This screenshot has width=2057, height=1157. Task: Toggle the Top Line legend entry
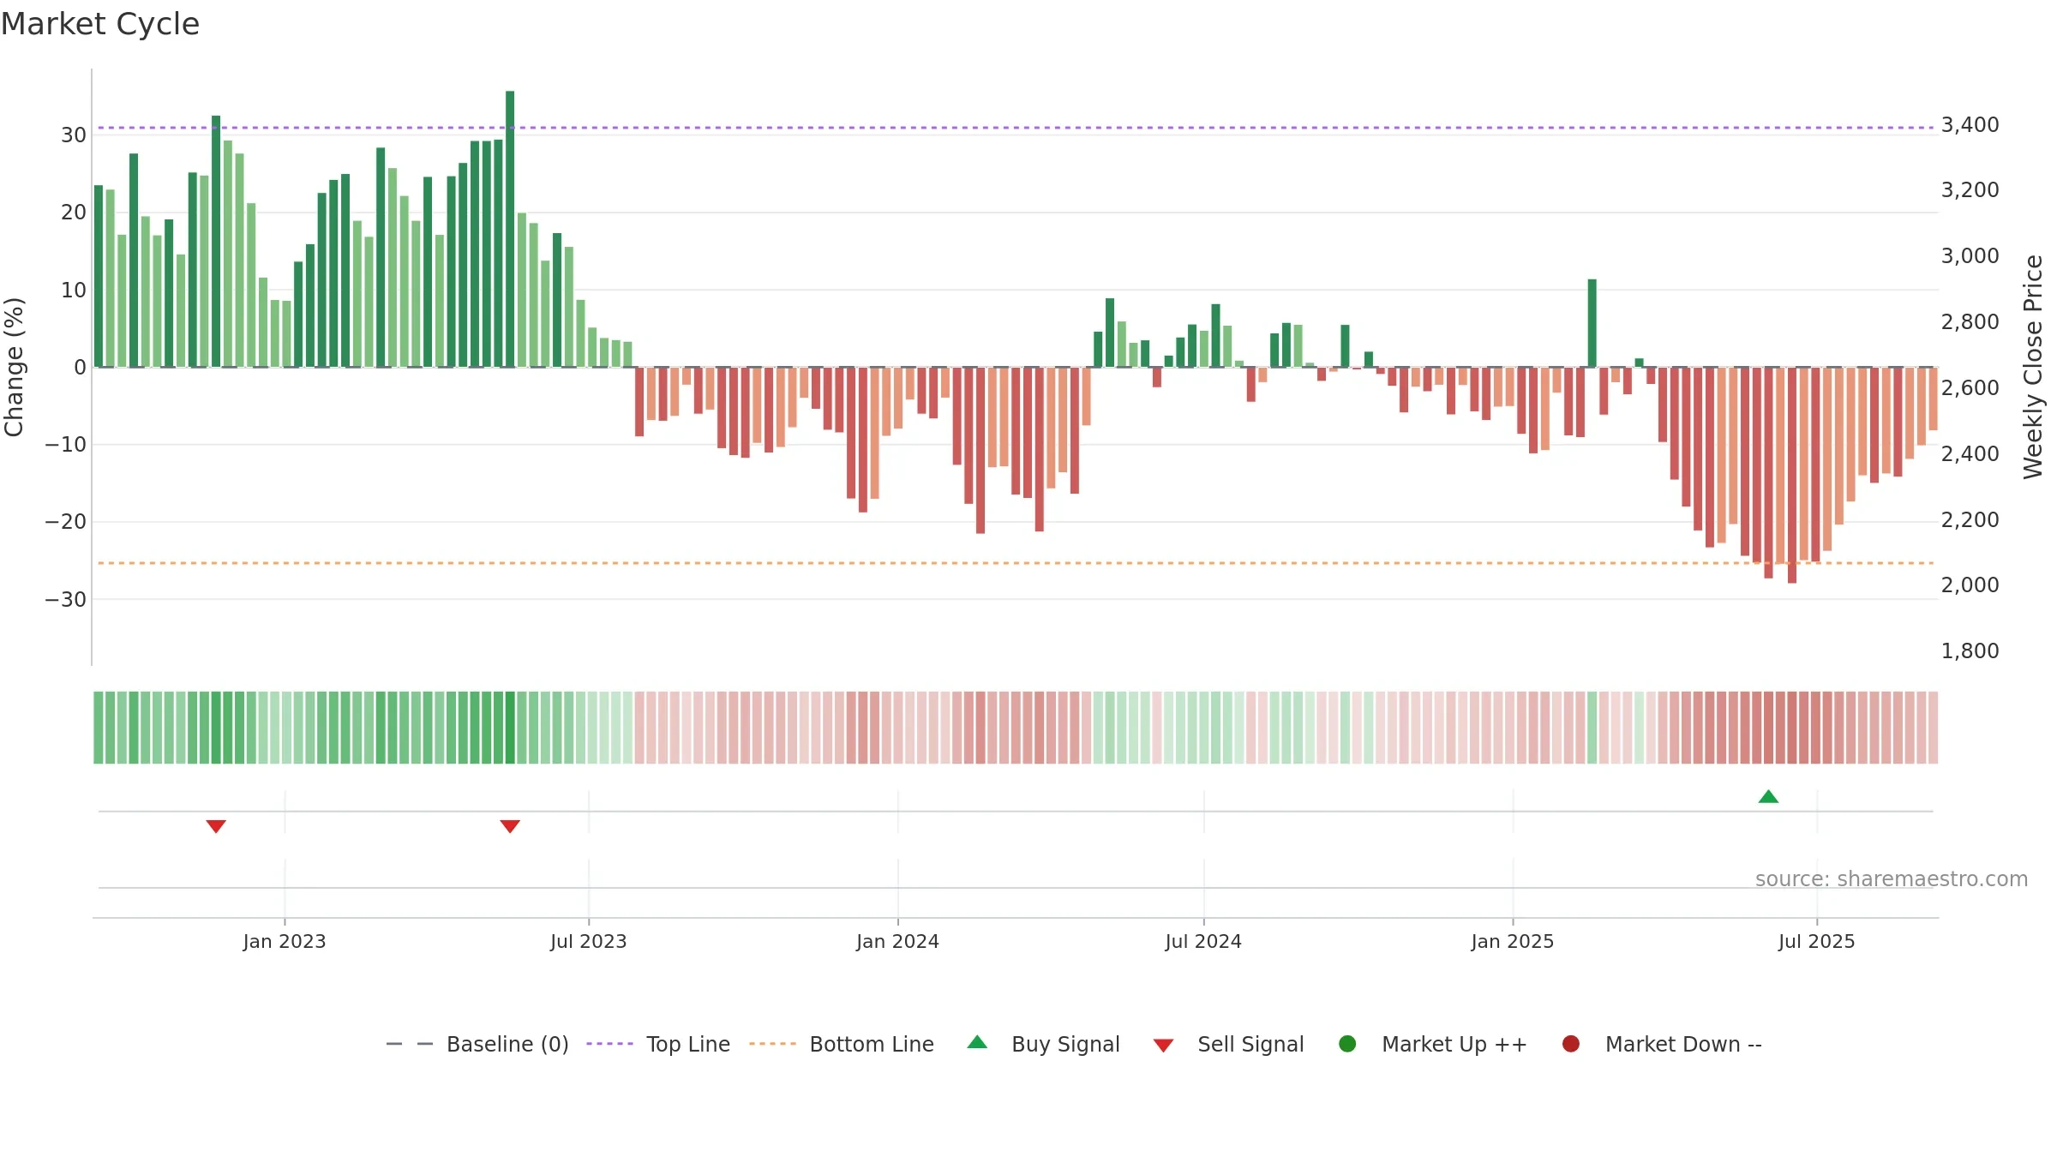pyautogui.click(x=658, y=1044)
